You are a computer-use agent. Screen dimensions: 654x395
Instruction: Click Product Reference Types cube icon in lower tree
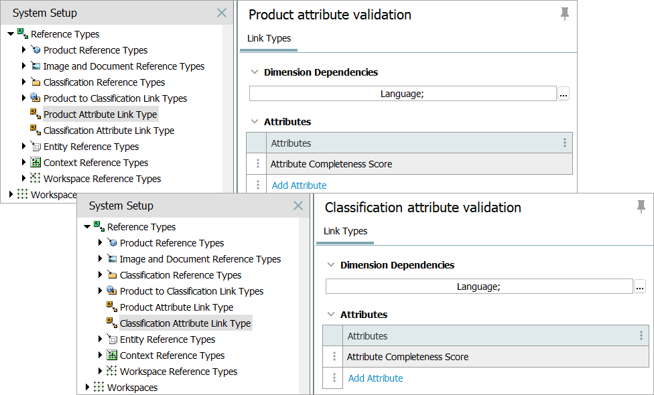112,242
